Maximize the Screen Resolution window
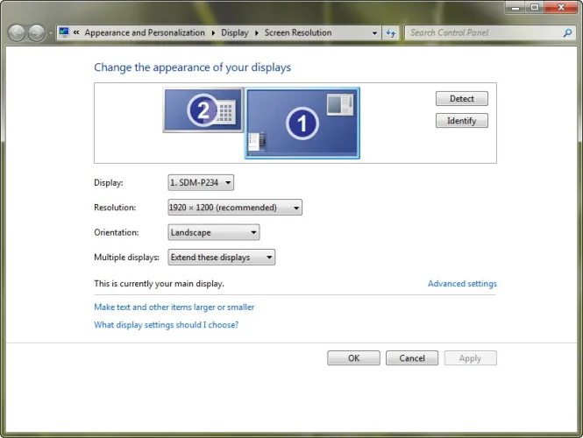Screen dimensions: 583x438 (535, 7)
